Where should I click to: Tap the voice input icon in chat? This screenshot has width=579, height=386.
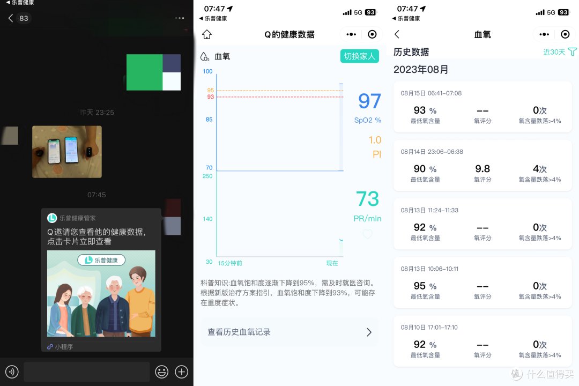tap(12, 372)
